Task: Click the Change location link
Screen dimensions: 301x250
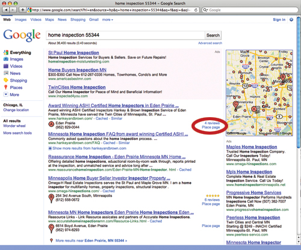Action: pos(16,110)
